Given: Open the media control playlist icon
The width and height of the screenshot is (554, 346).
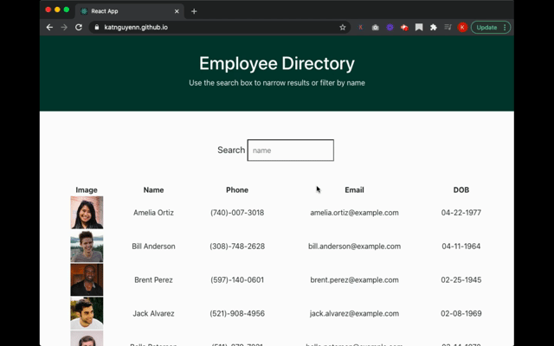Looking at the screenshot, I should (448, 27).
